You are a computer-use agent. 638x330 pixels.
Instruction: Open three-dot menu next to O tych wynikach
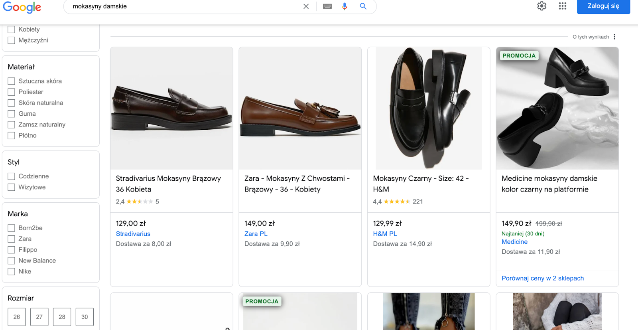[x=614, y=37]
